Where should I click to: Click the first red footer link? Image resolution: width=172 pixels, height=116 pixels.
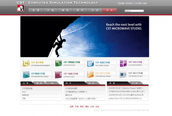coord(72,106)
